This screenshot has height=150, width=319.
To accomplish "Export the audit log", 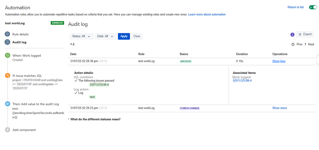I will [x=305, y=35].
